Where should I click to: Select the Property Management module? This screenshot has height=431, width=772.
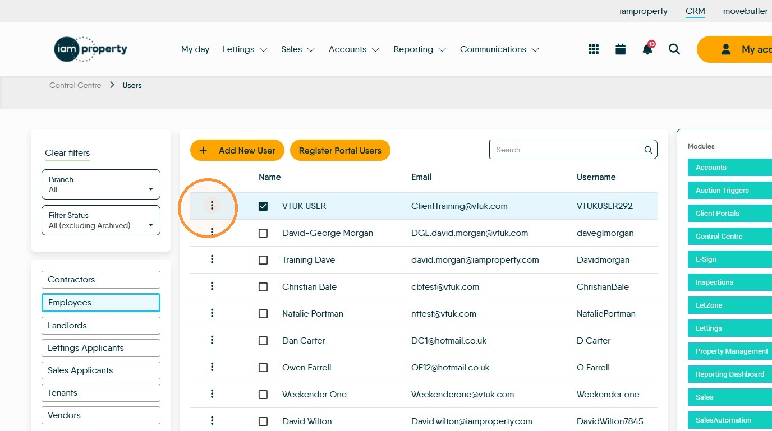coord(730,351)
